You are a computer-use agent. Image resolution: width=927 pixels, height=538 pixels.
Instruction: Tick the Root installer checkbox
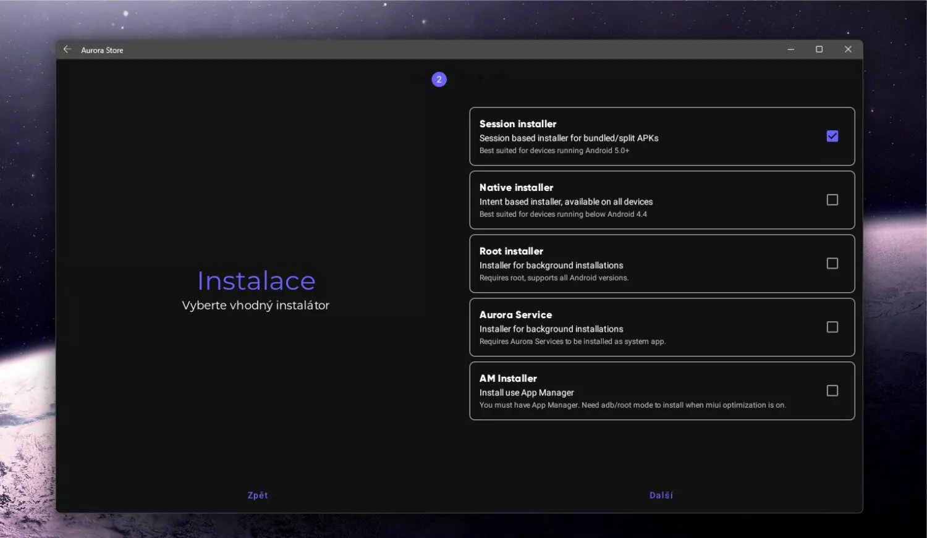tap(832, 263)
